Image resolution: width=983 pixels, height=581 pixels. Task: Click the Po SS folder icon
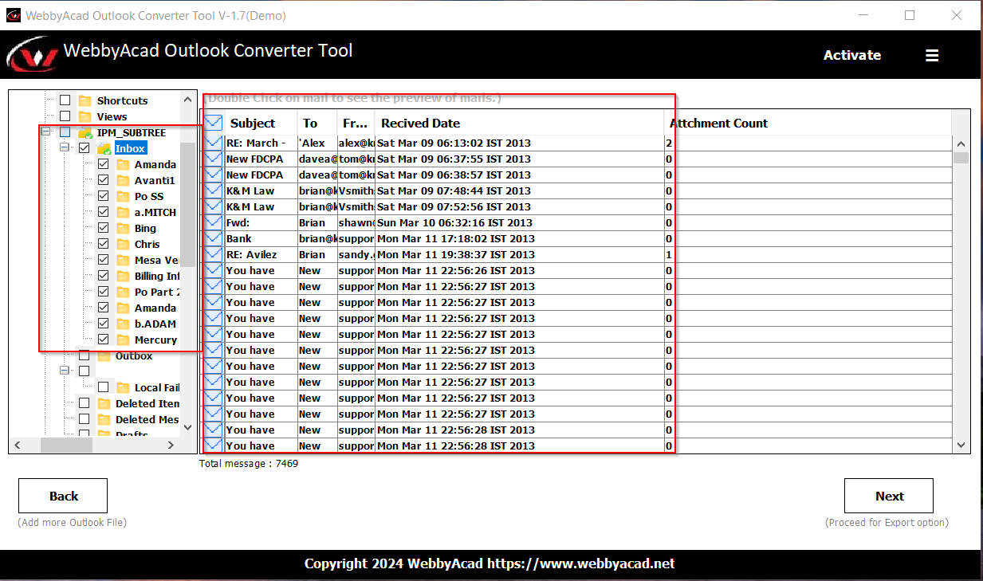(123, 196)
